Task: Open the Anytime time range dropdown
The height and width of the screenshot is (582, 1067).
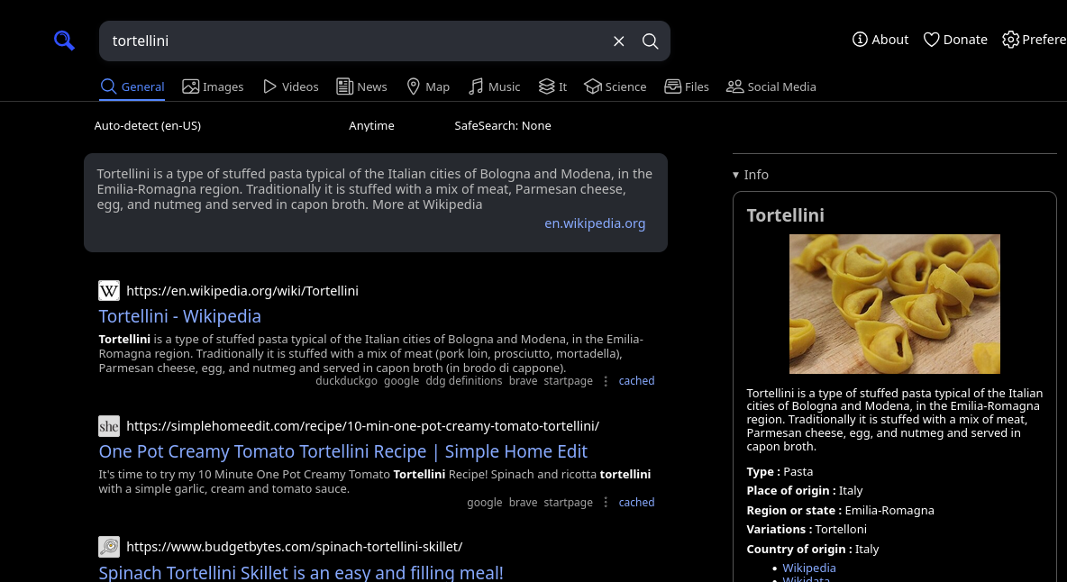Action: pyautogui.click(x=371, y=126)
